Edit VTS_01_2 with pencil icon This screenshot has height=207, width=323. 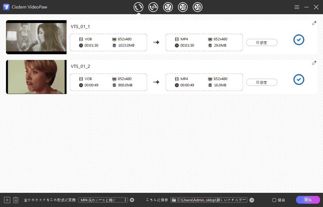point(314,63)
